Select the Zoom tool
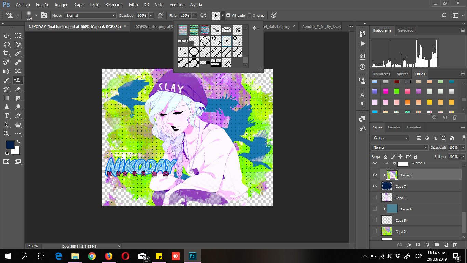The height and width of the screenshot is (263, 467). pyautogui.click(x=6, y=134)
